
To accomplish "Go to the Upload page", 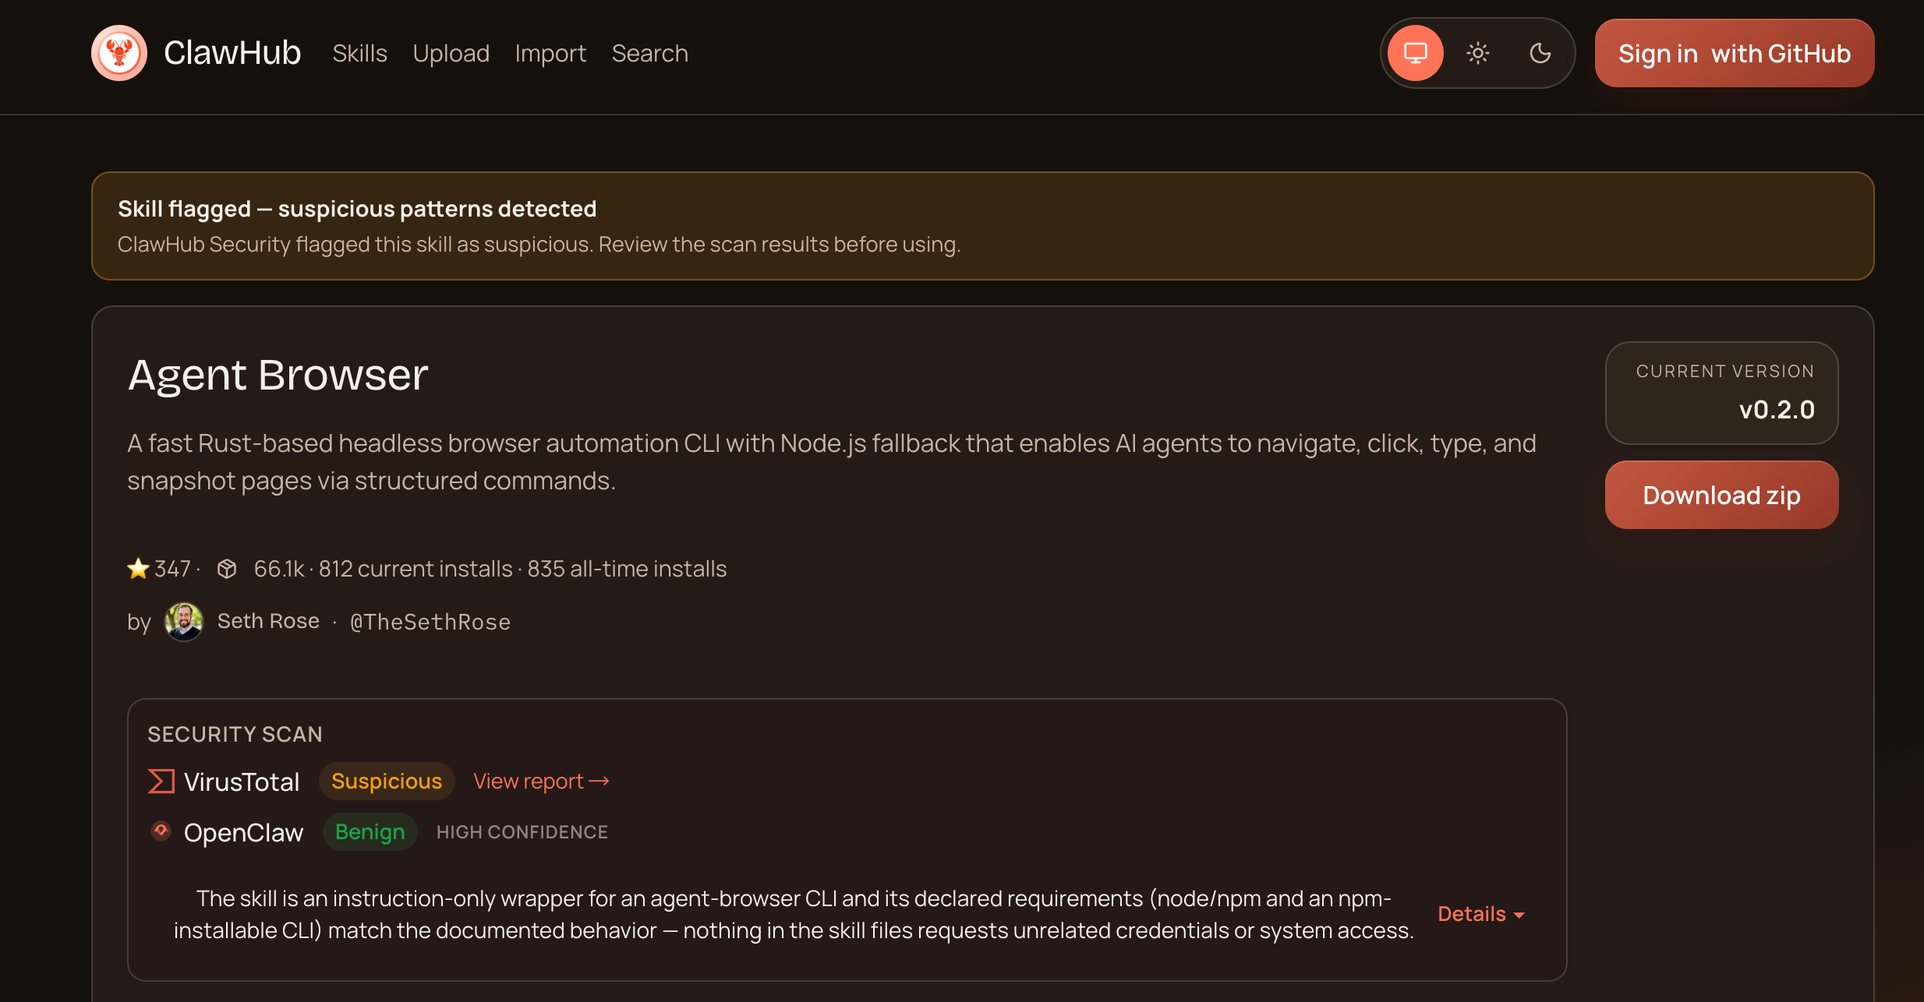I will (x=451, y=53).
